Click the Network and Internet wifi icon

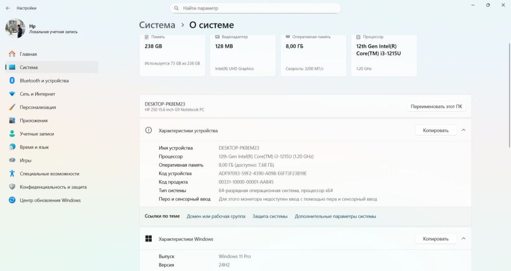(12, 94)
